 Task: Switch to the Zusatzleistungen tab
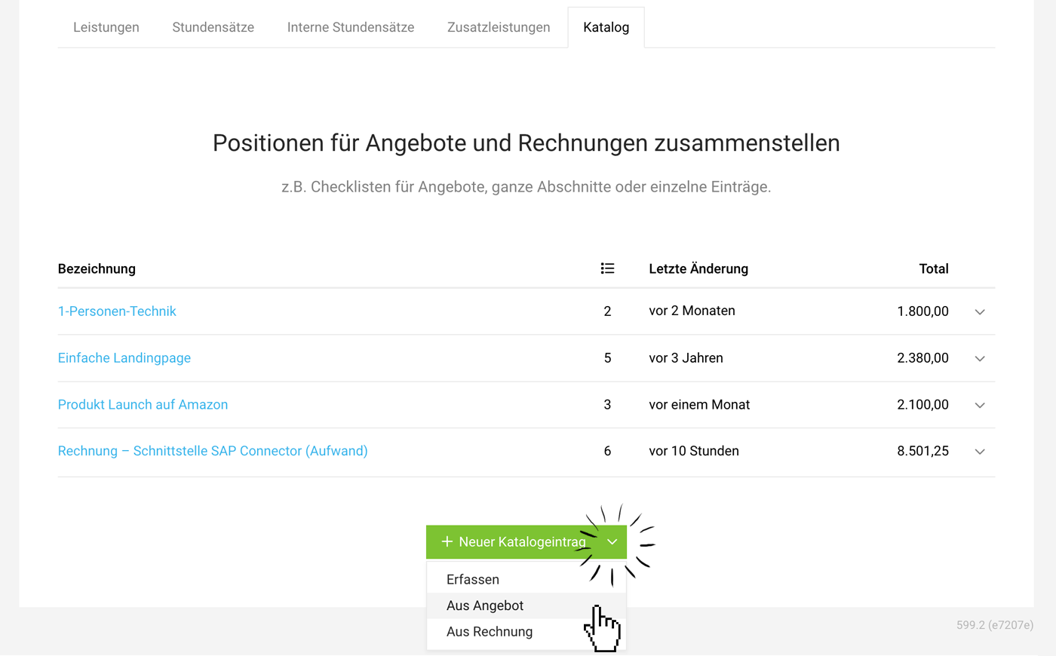click(x=498, y=27)
